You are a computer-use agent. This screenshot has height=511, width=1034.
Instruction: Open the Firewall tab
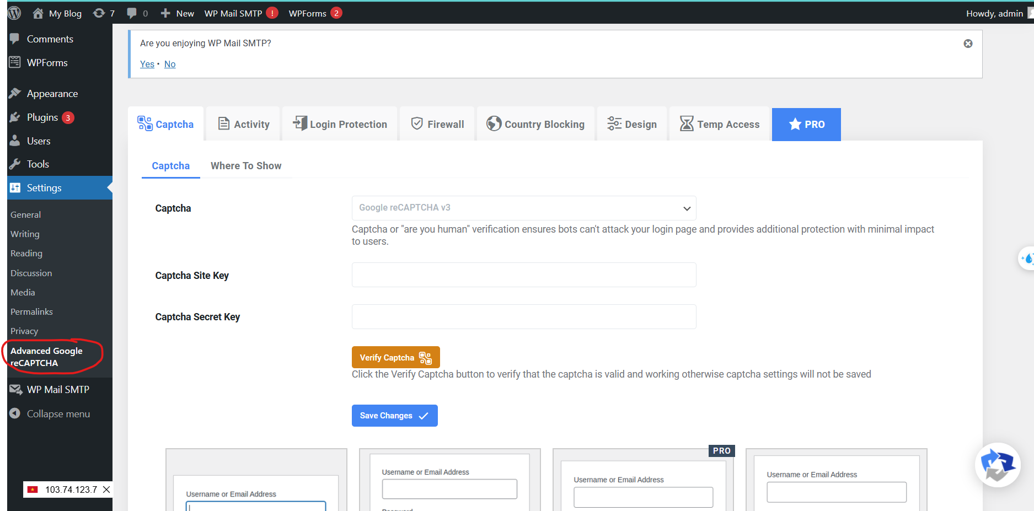[x=437, y=124]
